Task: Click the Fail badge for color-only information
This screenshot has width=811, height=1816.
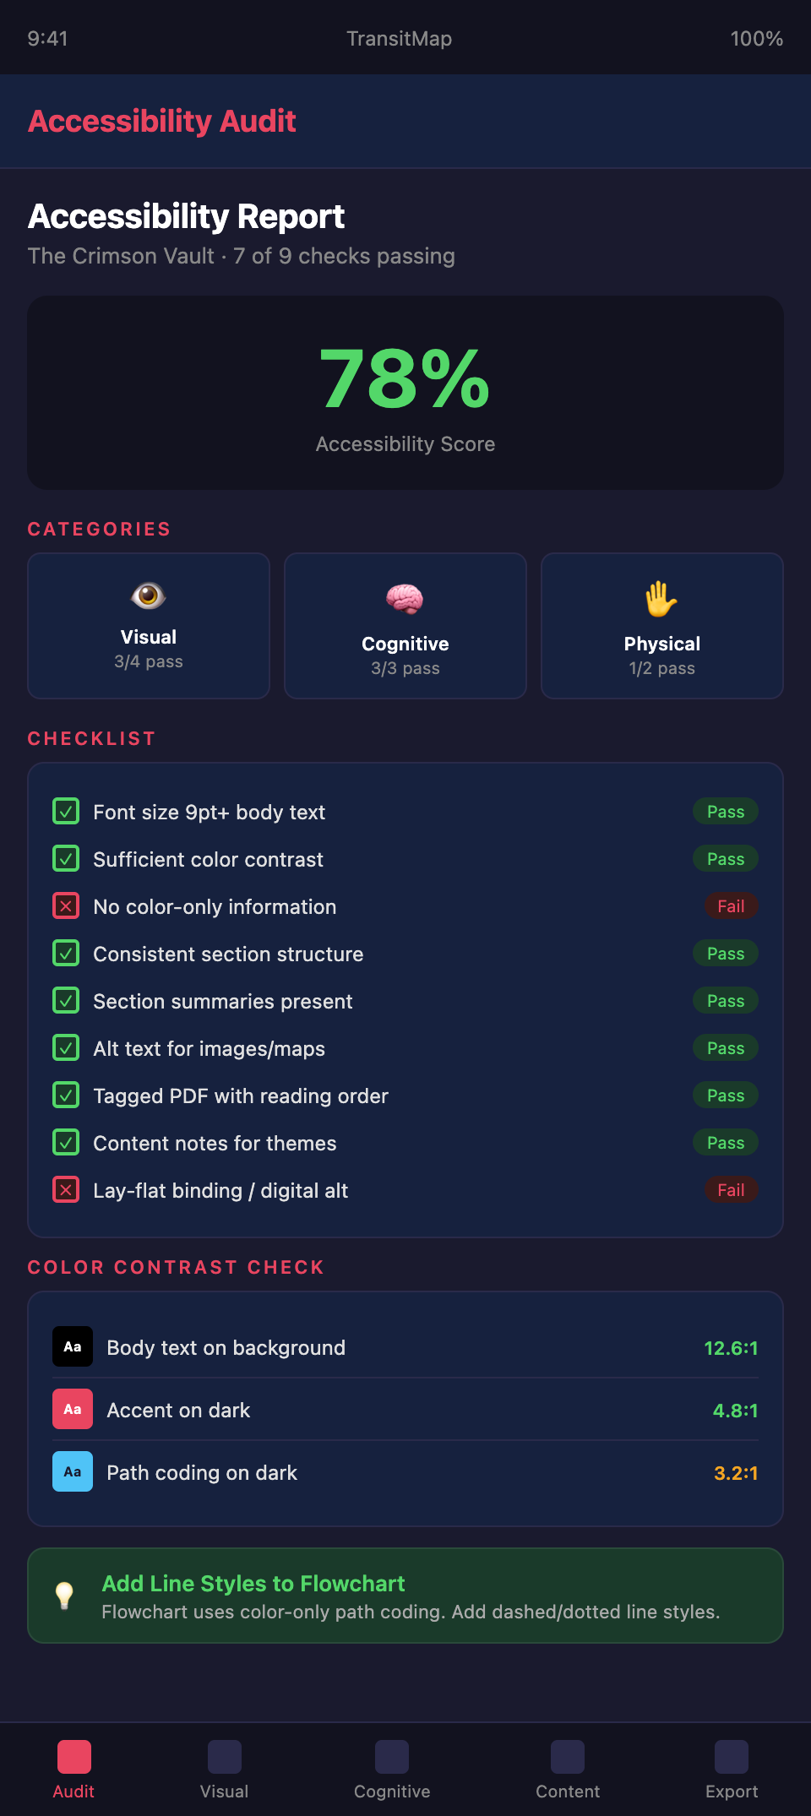Action: click(731, 906)
